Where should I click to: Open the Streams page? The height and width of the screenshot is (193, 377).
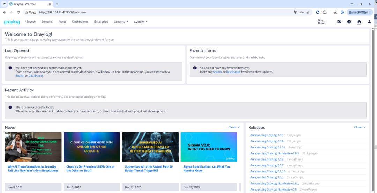coord(47,22)
